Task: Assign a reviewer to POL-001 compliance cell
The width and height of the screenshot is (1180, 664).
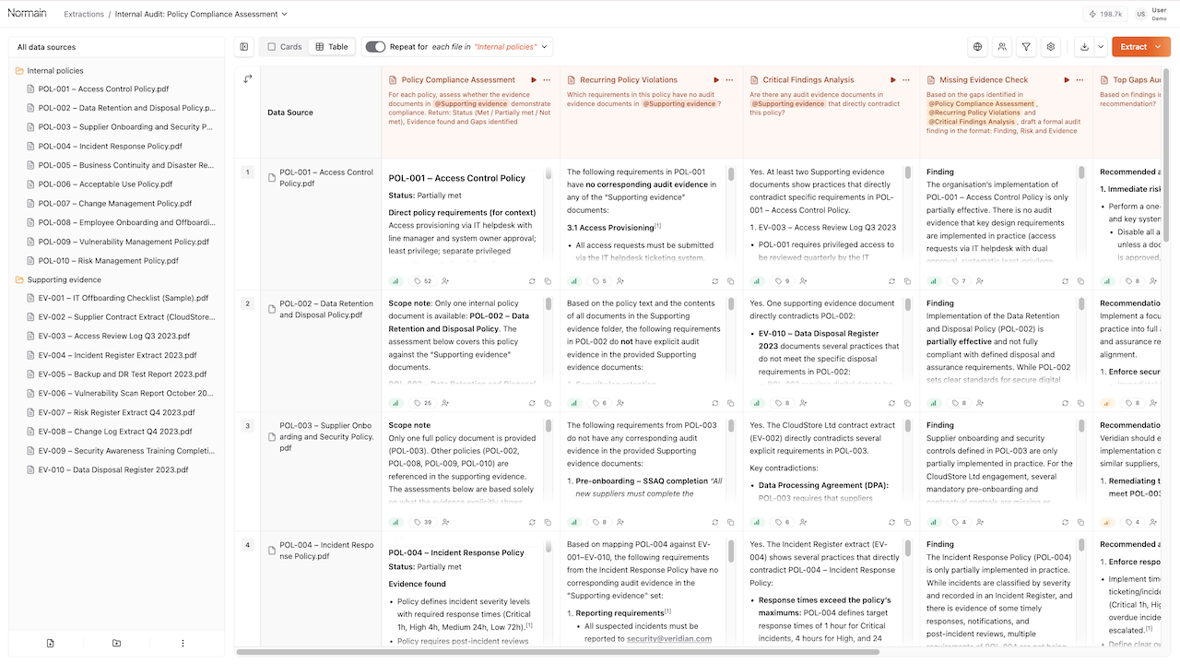Action: tap(446, 281)
